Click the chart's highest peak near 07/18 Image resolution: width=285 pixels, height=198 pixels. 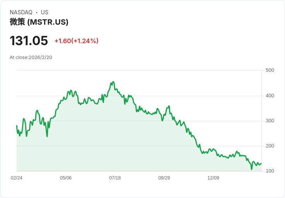pos(113,82)
